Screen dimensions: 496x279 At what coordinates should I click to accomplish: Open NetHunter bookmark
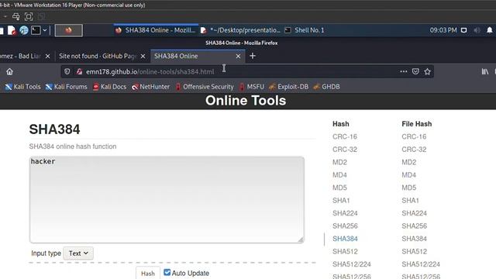(x=150, y=87)
